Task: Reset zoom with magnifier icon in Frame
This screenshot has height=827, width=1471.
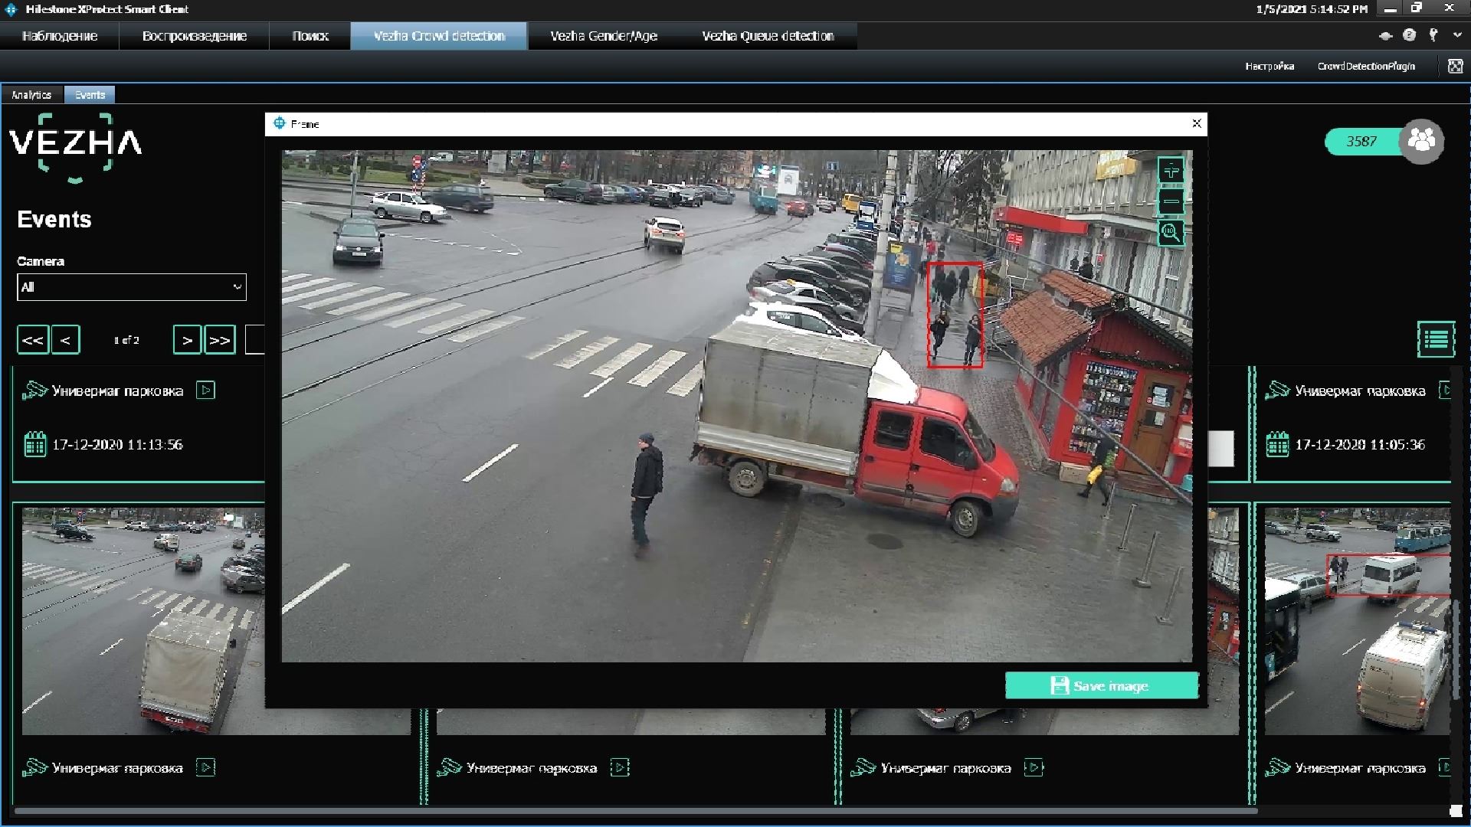Action: point(1171,232)
